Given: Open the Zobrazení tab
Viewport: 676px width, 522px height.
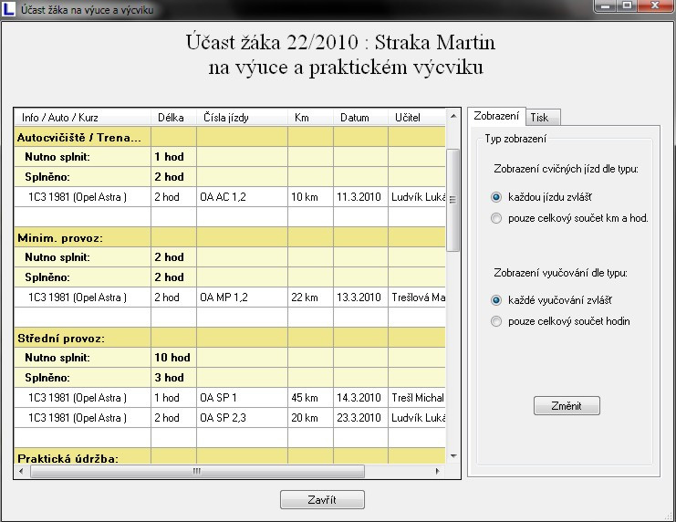Looking at the screenshot, I should (496, 116).
